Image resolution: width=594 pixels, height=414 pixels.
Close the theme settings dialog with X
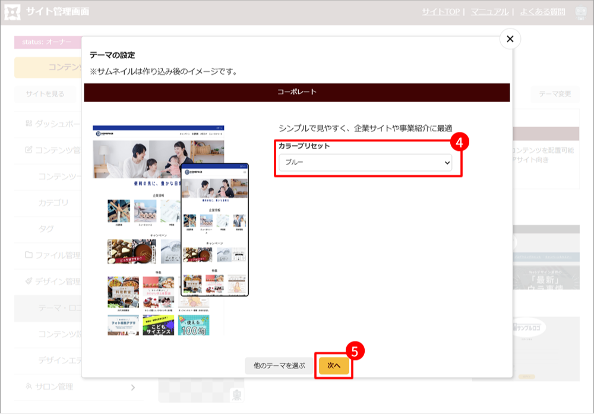point(510,39)
